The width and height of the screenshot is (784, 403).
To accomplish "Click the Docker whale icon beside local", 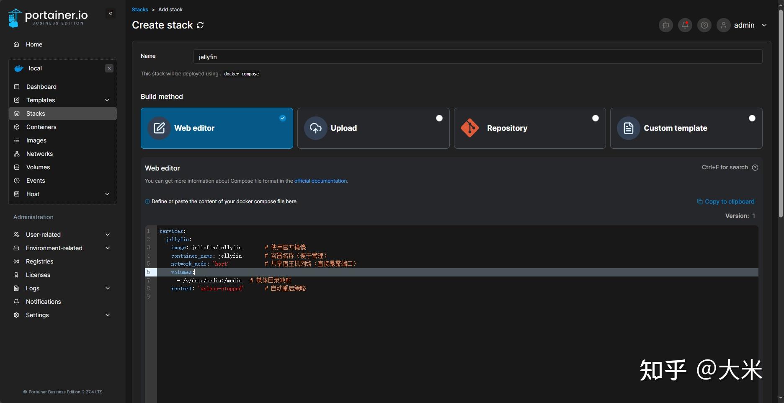I will pos(19,68).
